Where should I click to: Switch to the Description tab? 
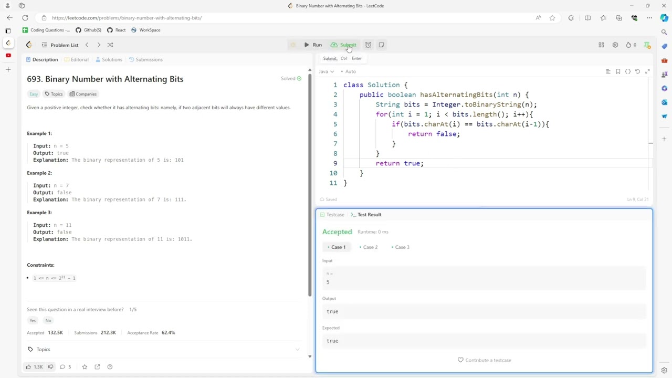(42, 59)
